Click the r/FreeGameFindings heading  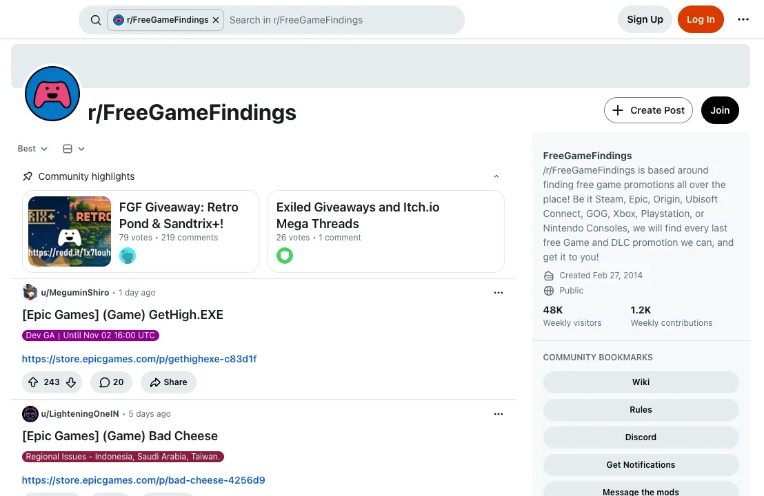click(192, 112)
